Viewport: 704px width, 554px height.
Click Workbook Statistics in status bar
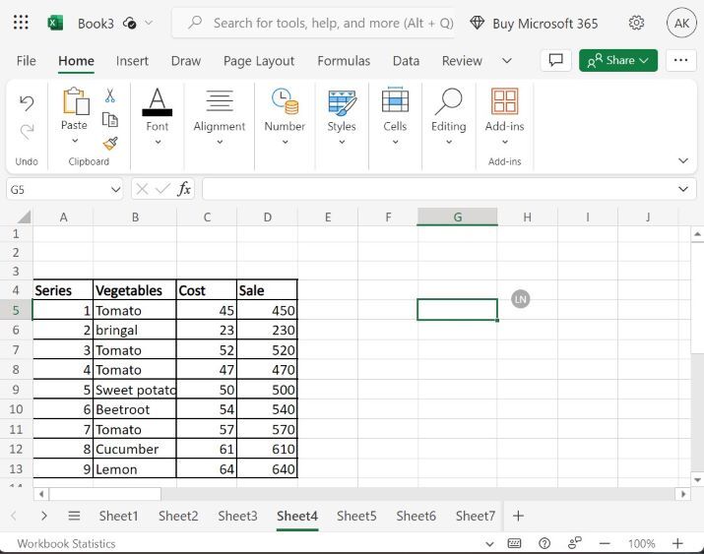click(x=66, y=544)
